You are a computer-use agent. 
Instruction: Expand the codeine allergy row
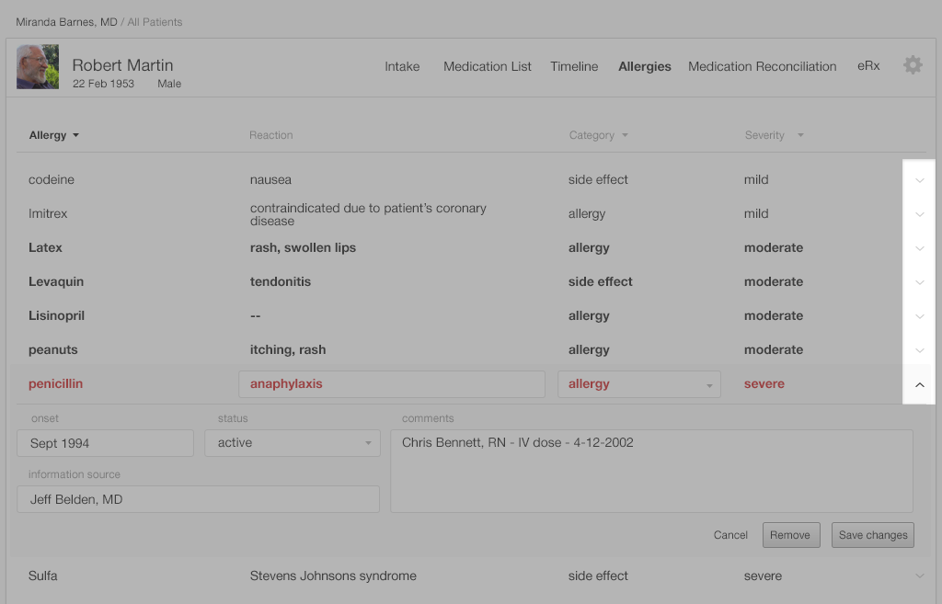tap(919, 180)
